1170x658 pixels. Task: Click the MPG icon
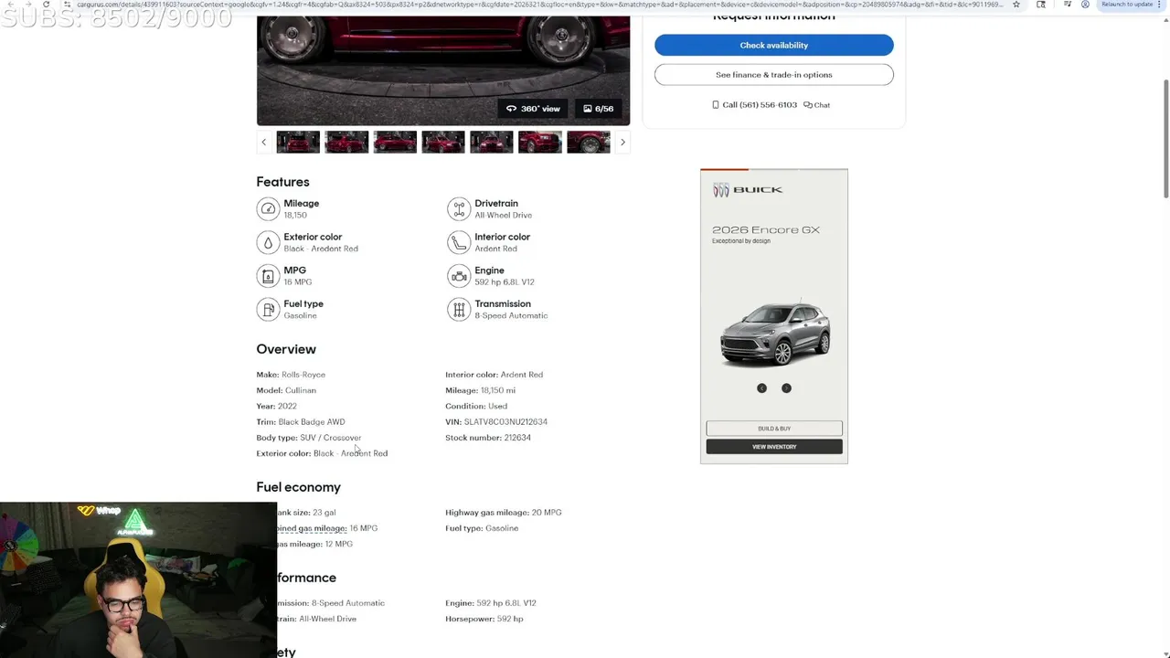(268, 276)
